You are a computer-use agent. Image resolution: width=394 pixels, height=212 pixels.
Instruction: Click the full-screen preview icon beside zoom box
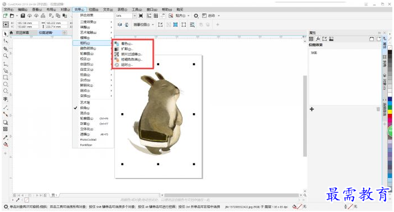click(x=141, y=16)
